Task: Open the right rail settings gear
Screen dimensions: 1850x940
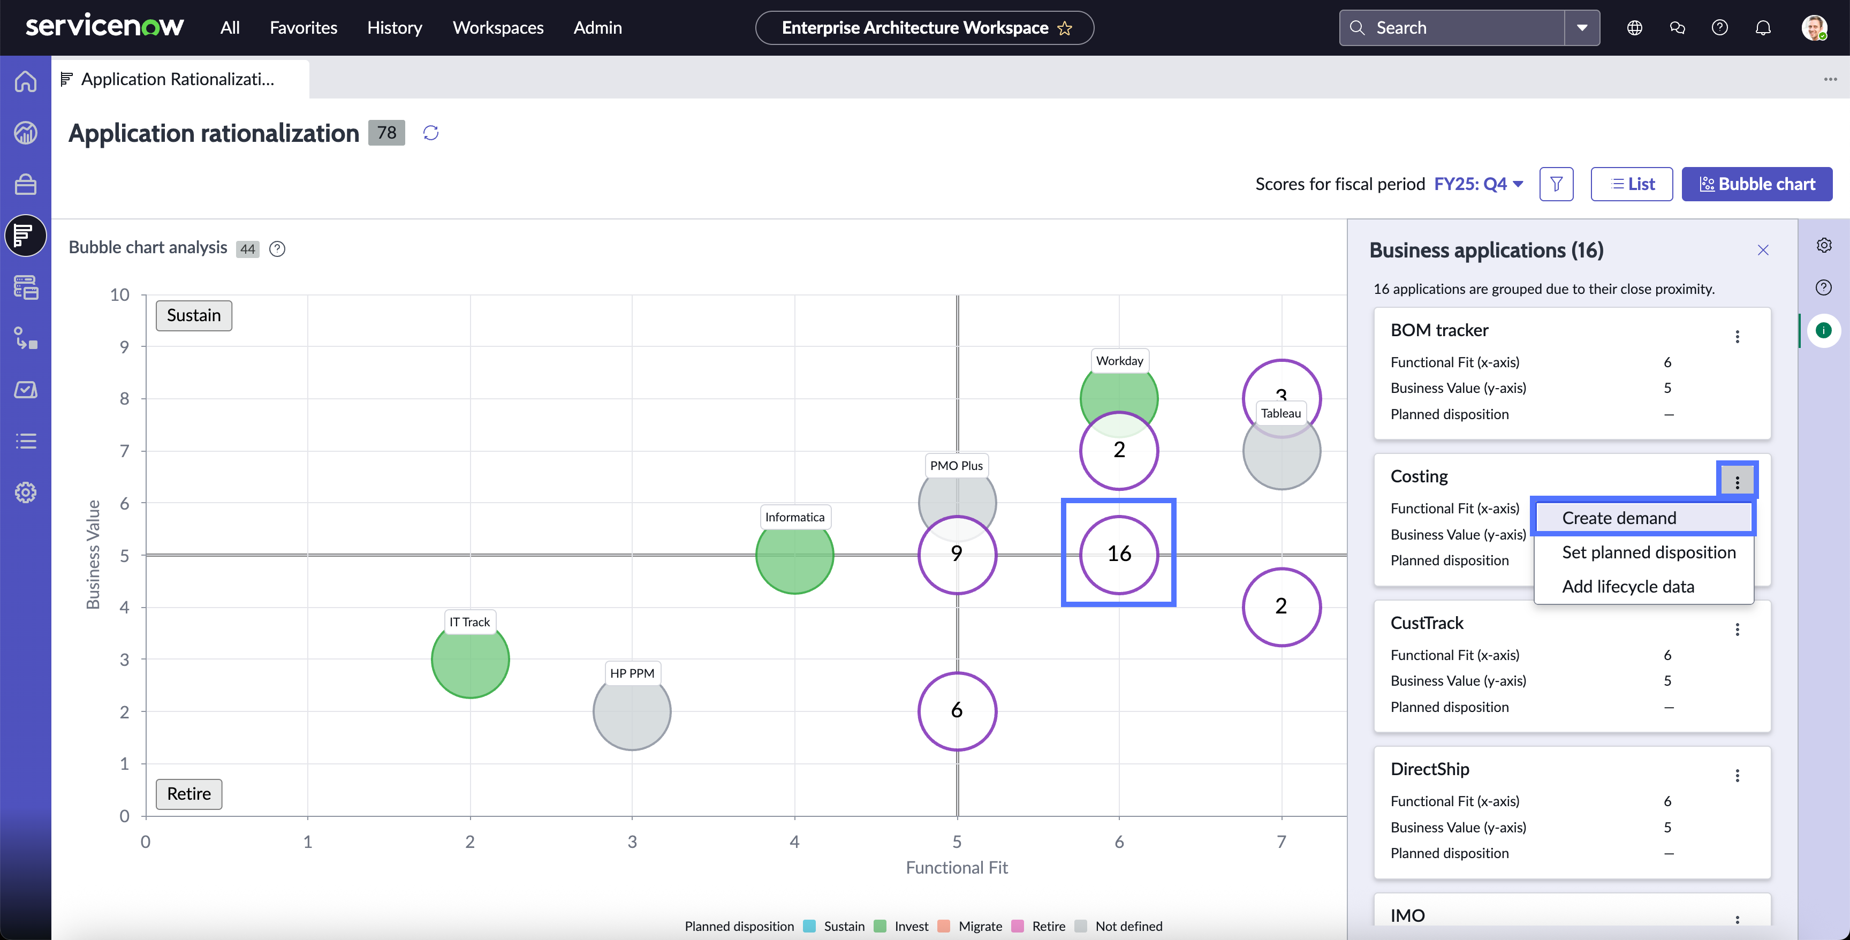Action: 1824,246
